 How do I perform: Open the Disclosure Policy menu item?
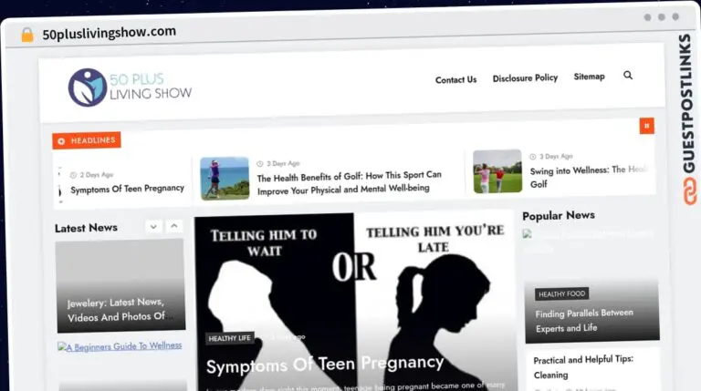pyautogui.click(x=525, y=78)
